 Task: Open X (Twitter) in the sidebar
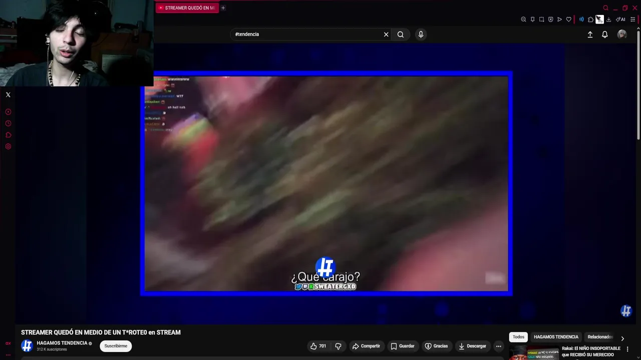[8, 94]
